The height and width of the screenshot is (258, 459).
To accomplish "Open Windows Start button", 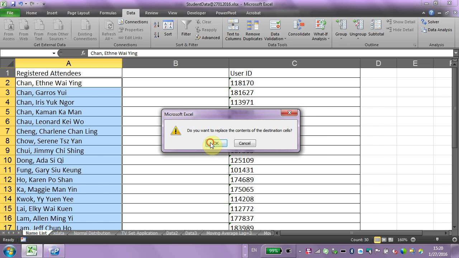I will click(x=10, y=250).
